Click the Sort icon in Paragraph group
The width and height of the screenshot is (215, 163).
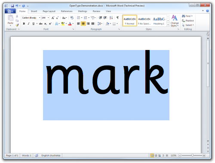(111, 18)
